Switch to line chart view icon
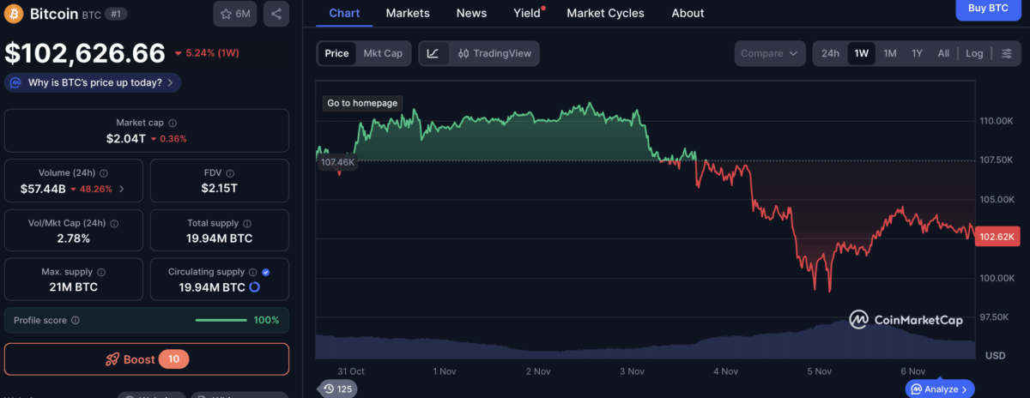The width and height of the screenshot is (1030, 398). click(433, 53)
